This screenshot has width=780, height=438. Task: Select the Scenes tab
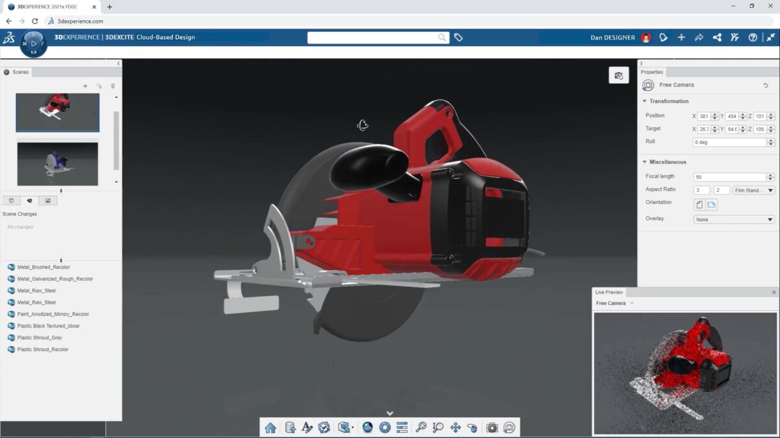pyautogui.click(x=16, y=72)
